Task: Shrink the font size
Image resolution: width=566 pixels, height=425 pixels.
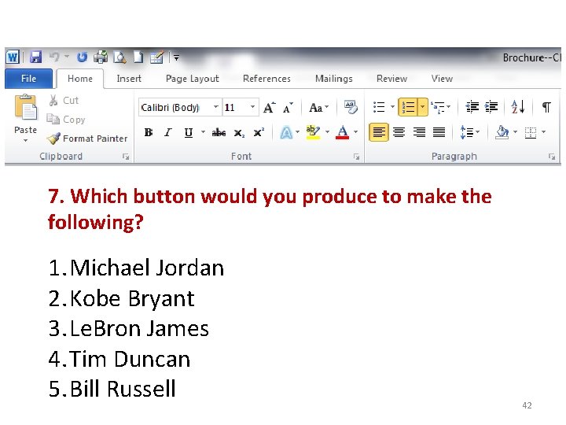Action: point(288,107)
